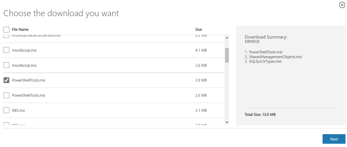The width and height of the screenshot is (347, 147).
Task: Click PowerShellTools.msi in the Download Summary
Action: pos(266,52)
